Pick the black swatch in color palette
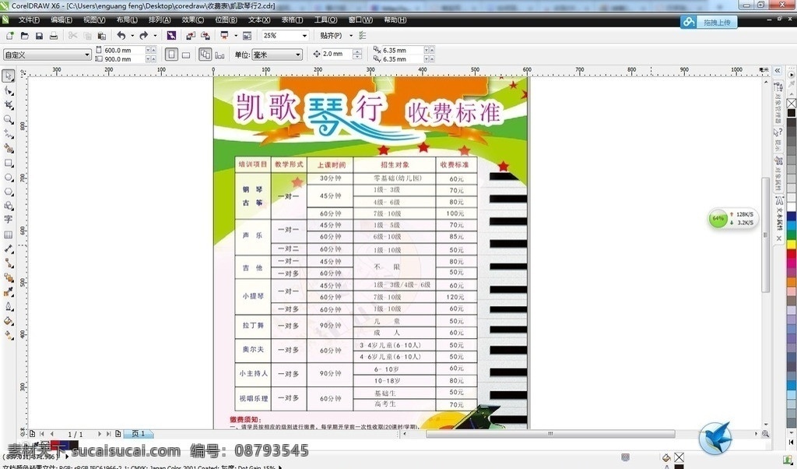The image size is (797, 469). coord(792,113)
